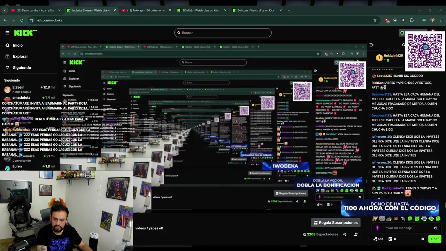The height and width of the screenshot is (251, 446).
Task: Switch to iwobeka Stream tab
Action: [x=91, y=10]
